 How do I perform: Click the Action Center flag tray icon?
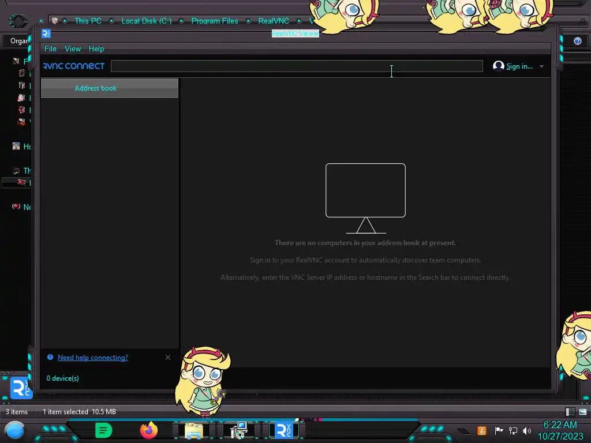pyautogui.click(x=499, y=430)
